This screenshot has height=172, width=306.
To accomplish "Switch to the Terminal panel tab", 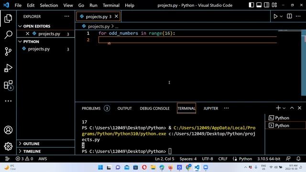I will 186,108.
